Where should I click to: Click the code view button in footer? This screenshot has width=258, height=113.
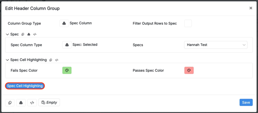pyautogui.click(x=32, y=103)
